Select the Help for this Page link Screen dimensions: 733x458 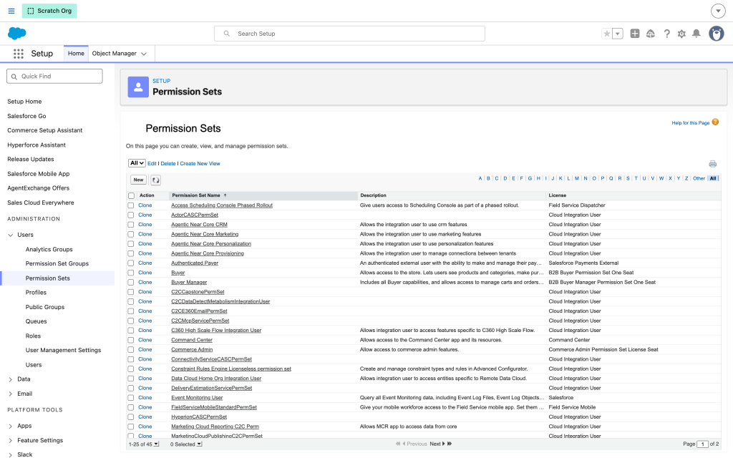pos(691,123)
